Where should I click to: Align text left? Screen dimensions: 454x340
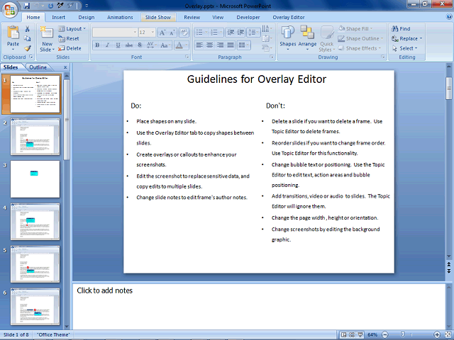click(199, 45)
